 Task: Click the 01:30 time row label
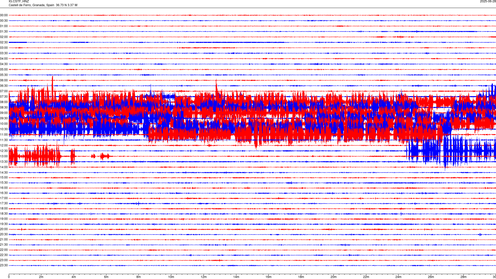tap(4, 32)
